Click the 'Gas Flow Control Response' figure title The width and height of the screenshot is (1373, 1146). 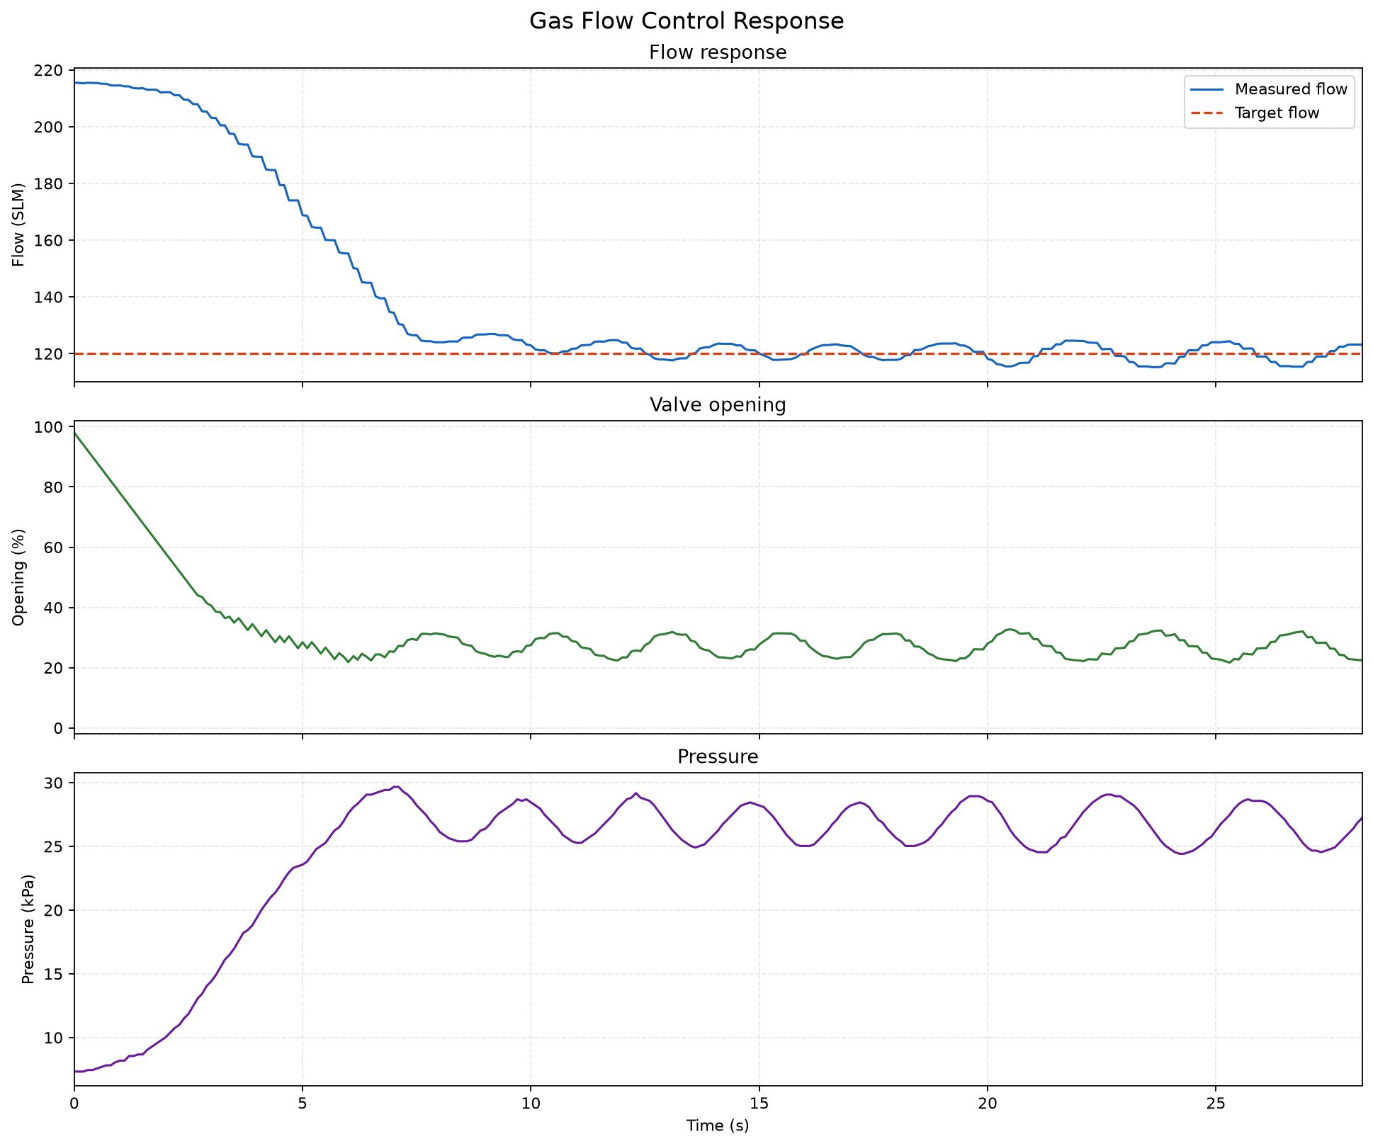(686, 21)
